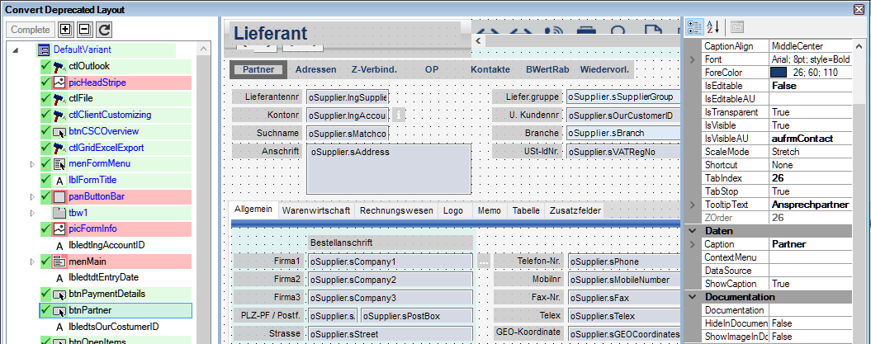Click the Complete button

31,30
